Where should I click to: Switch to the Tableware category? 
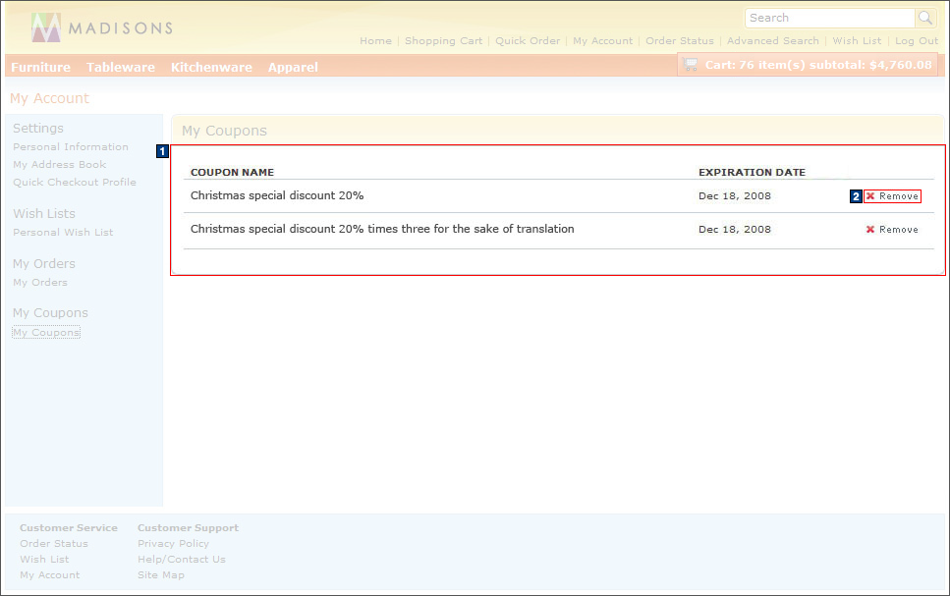coord(120,66)
